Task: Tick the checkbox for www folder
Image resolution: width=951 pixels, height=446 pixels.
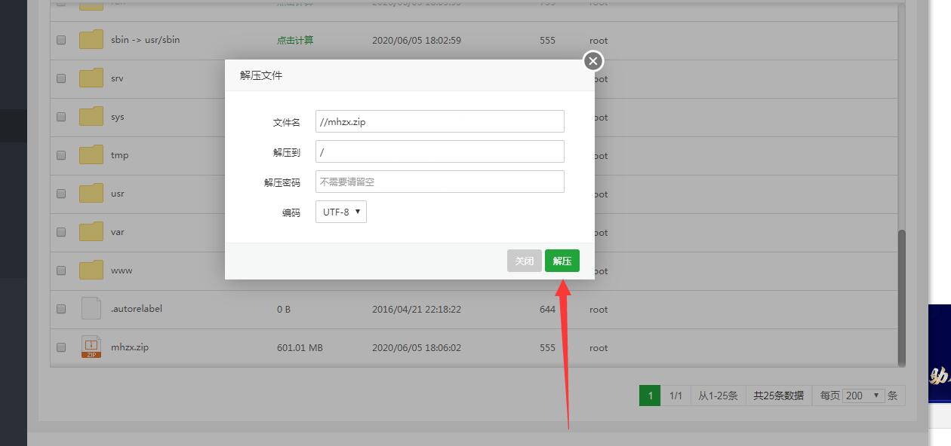Action: (x=61, y=270)
